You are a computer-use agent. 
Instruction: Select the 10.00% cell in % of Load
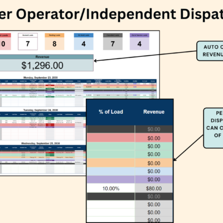(111, 188)
